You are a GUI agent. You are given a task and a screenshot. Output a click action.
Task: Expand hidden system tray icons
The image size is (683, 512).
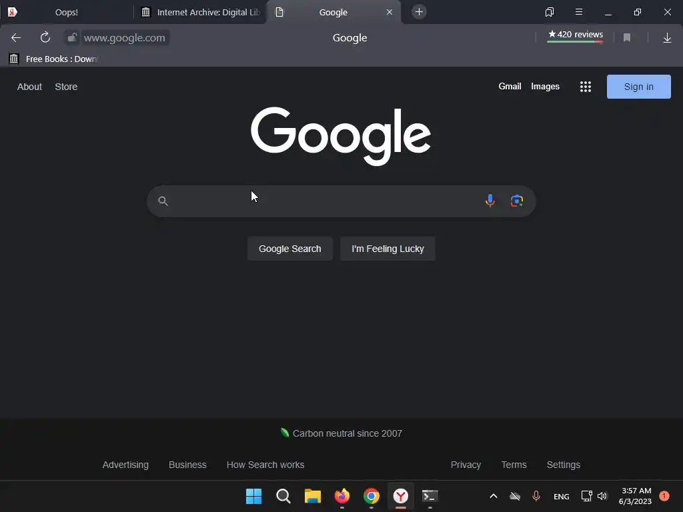click(493, 496)
